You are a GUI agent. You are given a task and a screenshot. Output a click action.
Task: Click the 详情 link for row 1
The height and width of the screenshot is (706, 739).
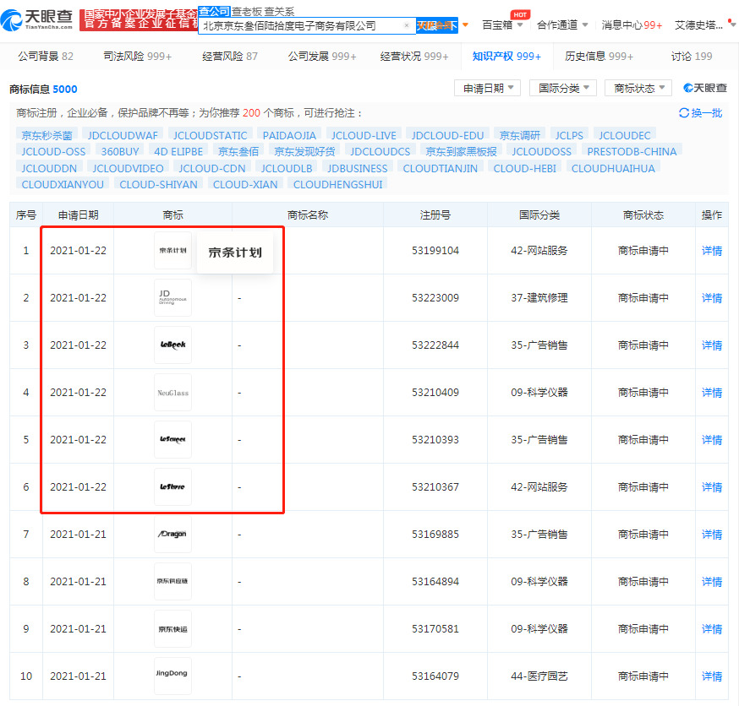pyautogui.click(x=712, y=251)
